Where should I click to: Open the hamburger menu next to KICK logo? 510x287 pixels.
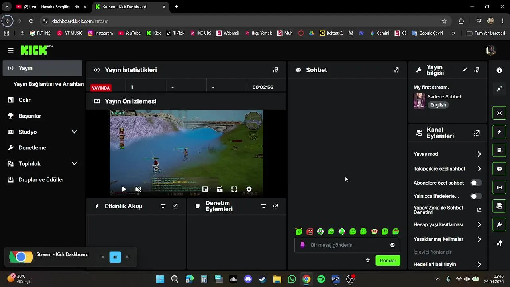click(10, 50)
